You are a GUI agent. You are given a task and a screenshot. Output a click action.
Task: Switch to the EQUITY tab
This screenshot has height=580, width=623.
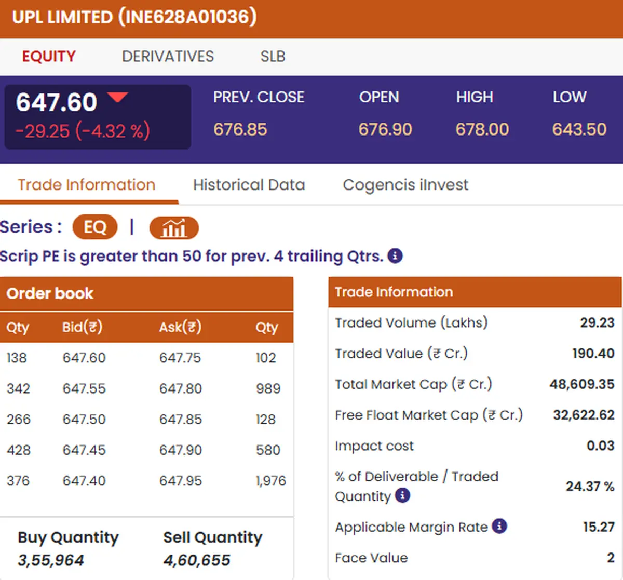(49, 56)
